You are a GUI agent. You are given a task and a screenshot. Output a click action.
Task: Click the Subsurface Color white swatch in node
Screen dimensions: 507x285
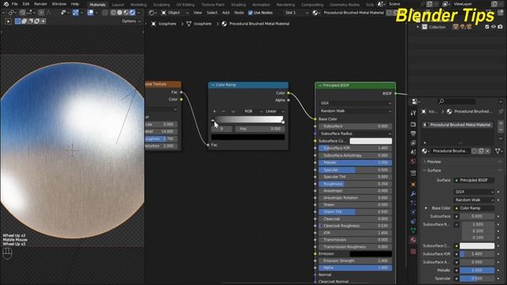(371, 141)
